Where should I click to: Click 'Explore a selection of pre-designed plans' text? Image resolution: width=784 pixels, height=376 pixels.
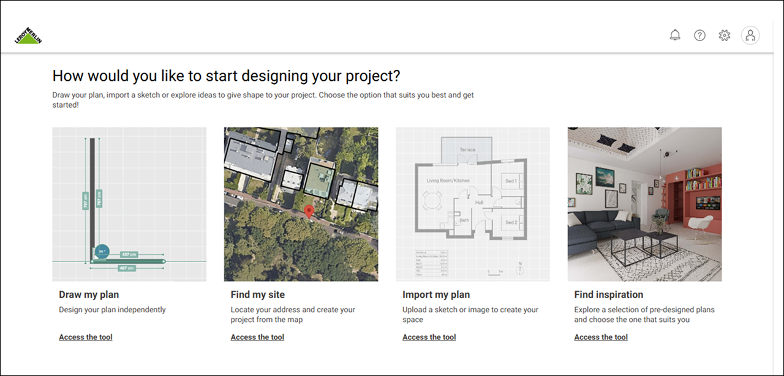(644, 315)
